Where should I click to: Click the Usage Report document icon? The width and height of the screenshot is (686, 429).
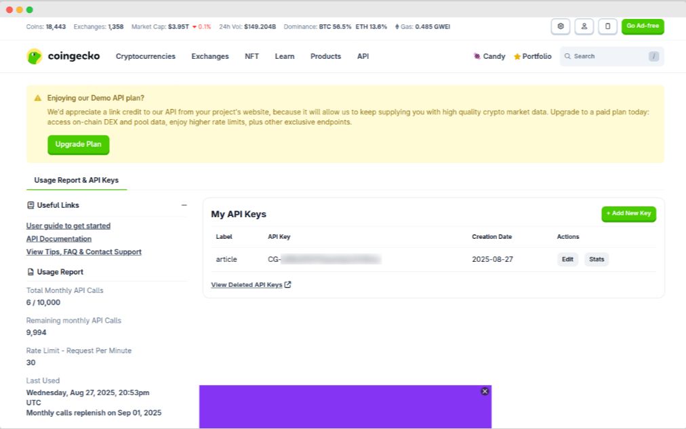(31, 272)
